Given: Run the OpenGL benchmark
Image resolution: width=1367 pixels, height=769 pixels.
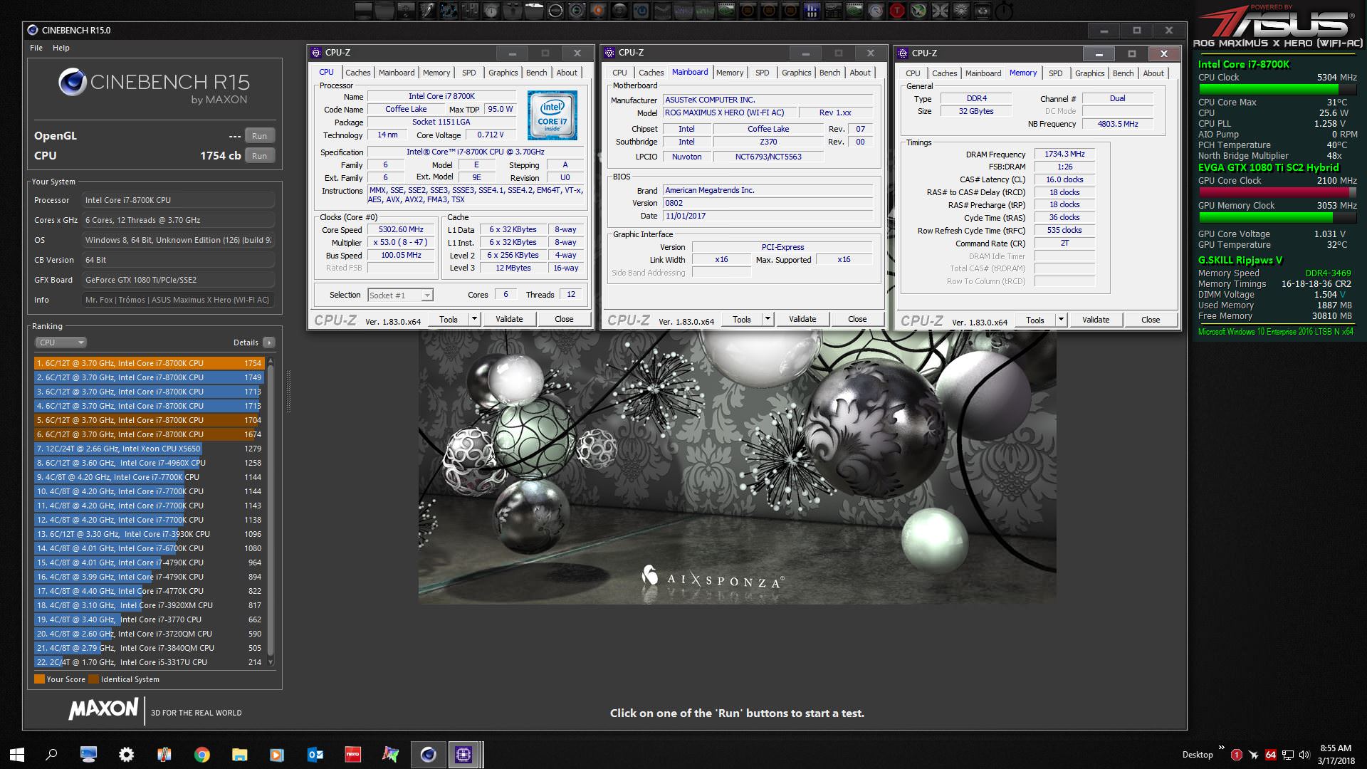Looking at the screenshot, I should tap(259, 136).
